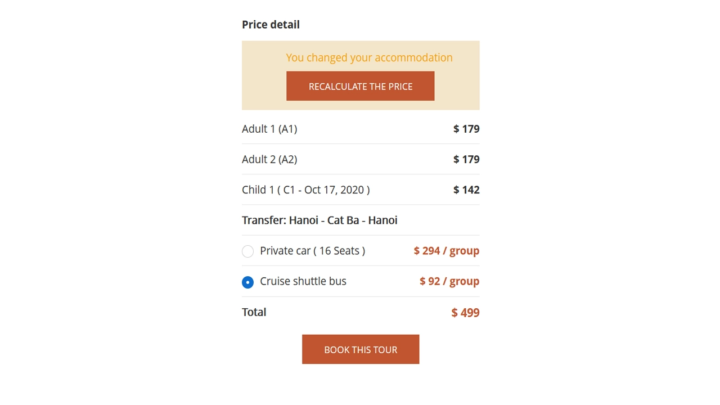Image resolution: width=720 pixels, height=405 pixels.
Task: Click the $ 294 / group price
Action: tap(446, 251)
